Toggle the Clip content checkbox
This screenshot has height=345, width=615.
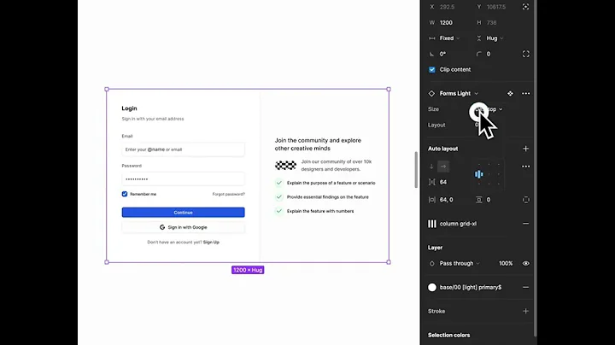[x=432, y=69]
